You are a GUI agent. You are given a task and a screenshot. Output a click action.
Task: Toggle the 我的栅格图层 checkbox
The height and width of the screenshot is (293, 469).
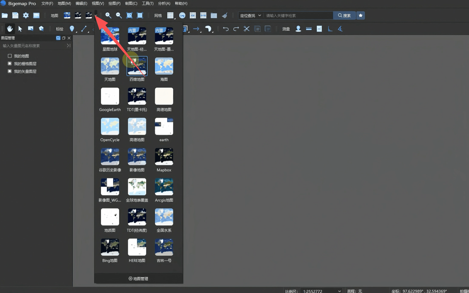pos(10,64)
